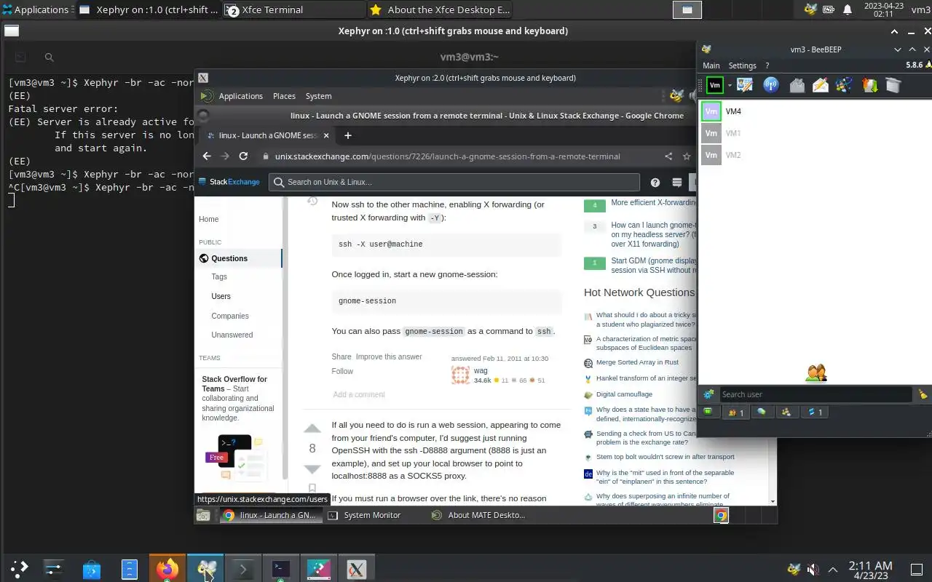The width and height of the screenshot is (932, 582).
Task: Select user VM1 in BeeBEEP list
Action: point(814,133)
